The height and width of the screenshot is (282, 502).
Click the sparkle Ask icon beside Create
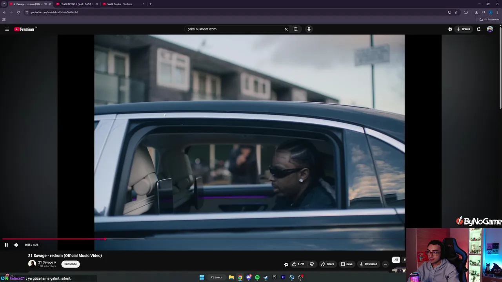point(450,29)
